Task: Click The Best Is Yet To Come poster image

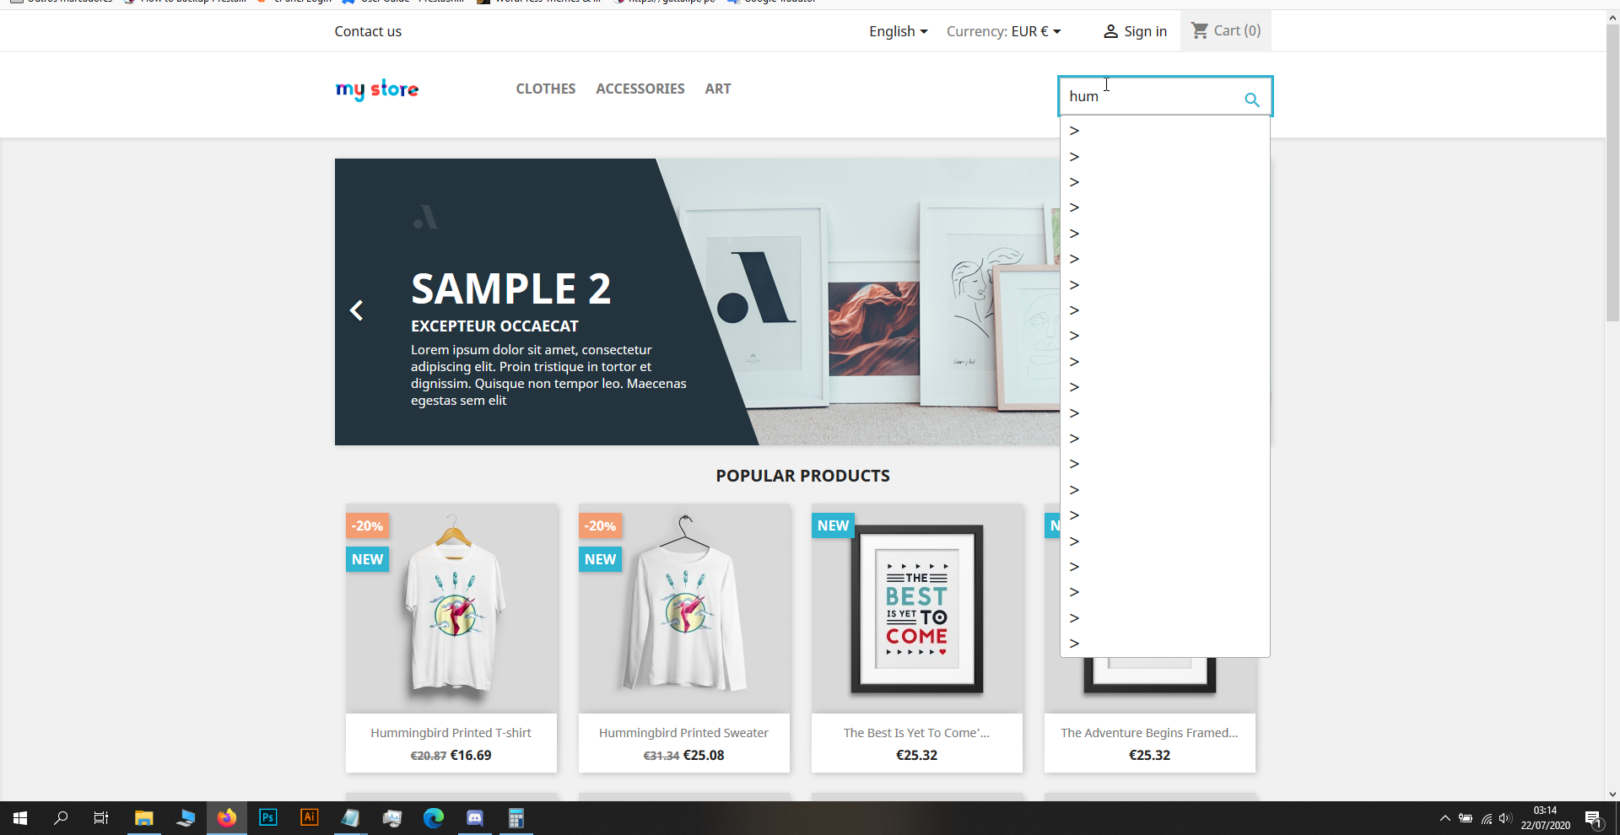Action: click(917, 609)
